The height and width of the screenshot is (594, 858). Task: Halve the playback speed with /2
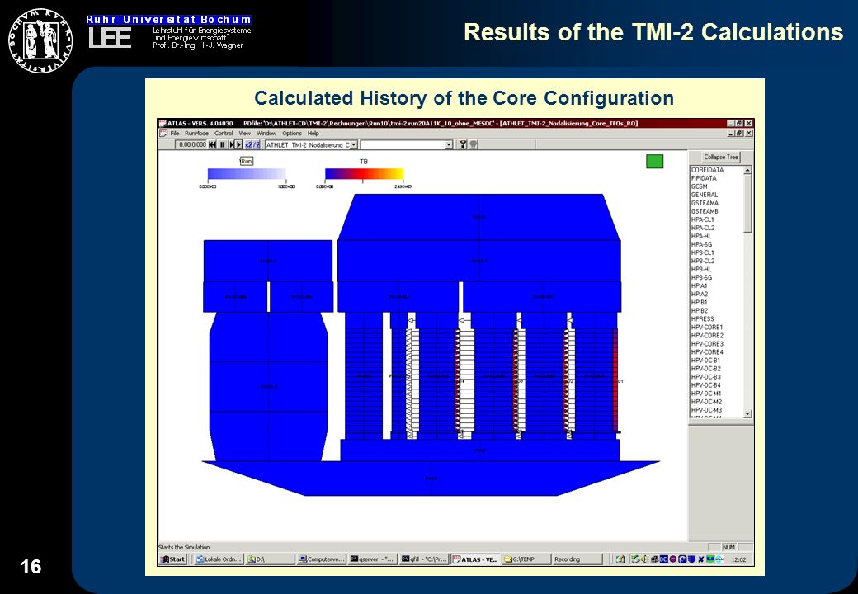[257, 144]
